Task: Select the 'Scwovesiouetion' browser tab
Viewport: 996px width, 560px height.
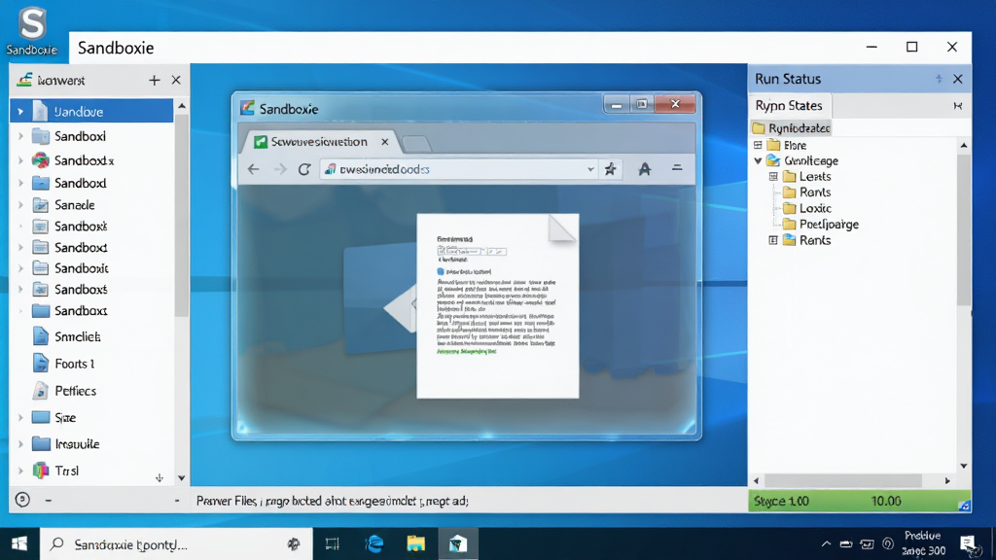Action: (x=319, y=142)
